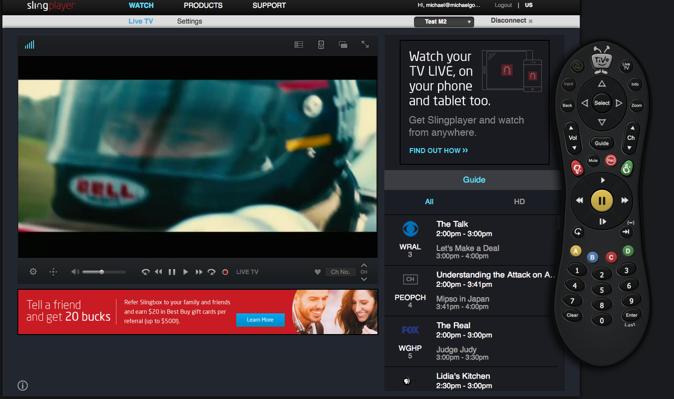Screen dimensions: 674x399
Task: Enter fullscreen with the expand arrows icon
Action: [365, 44]
